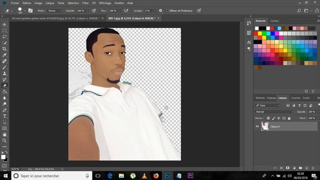The height and width of the screenshot is (180, 320).
Task: Open the eraser Mode dropdown (Forme)
Action: (54, 10)
